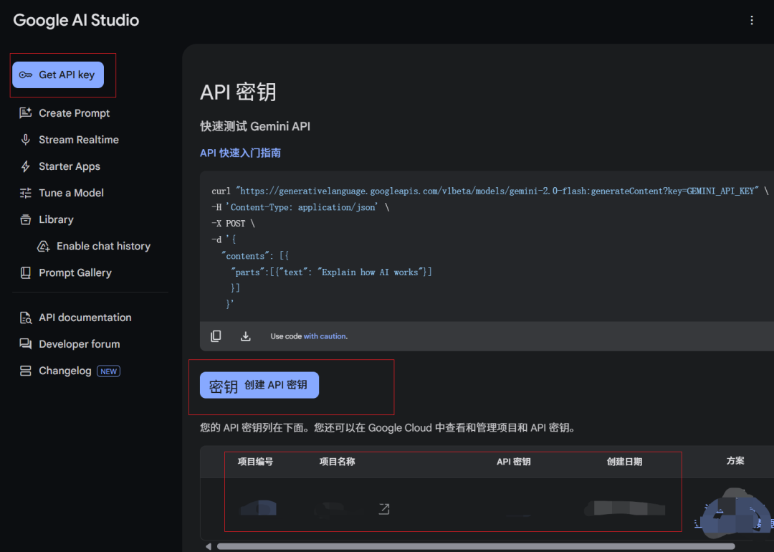
Task: Click the 'Explain how AI works' code line
Action: point(331,272)
